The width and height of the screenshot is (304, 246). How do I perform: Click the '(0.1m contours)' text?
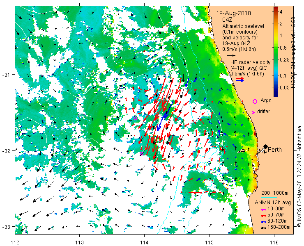[x=240, y=32]
